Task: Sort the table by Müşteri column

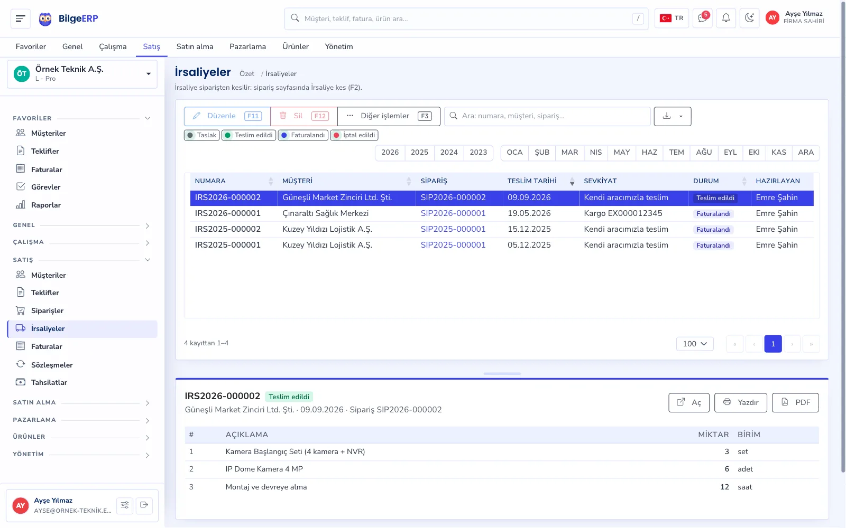Action: coord(347,181)
